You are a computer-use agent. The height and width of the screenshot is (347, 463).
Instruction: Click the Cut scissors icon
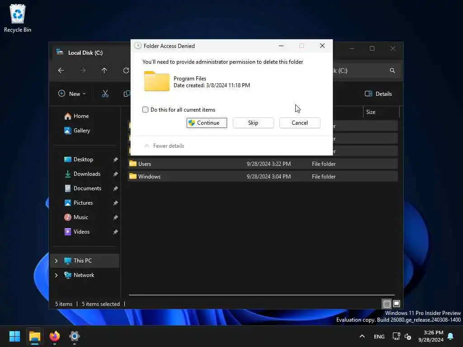(x=105, y=94)
